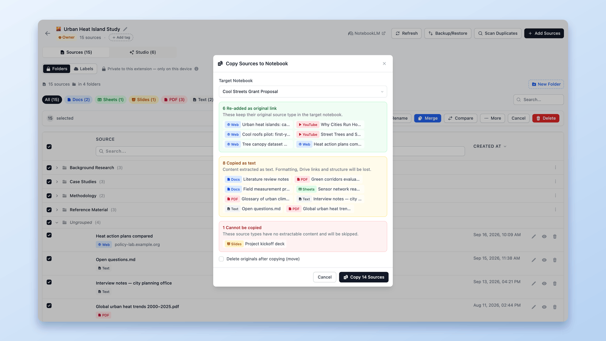This screenshot has height=341, width=606.
Task: Click the info icon beside privacy notice
Action: click(196, 69)
